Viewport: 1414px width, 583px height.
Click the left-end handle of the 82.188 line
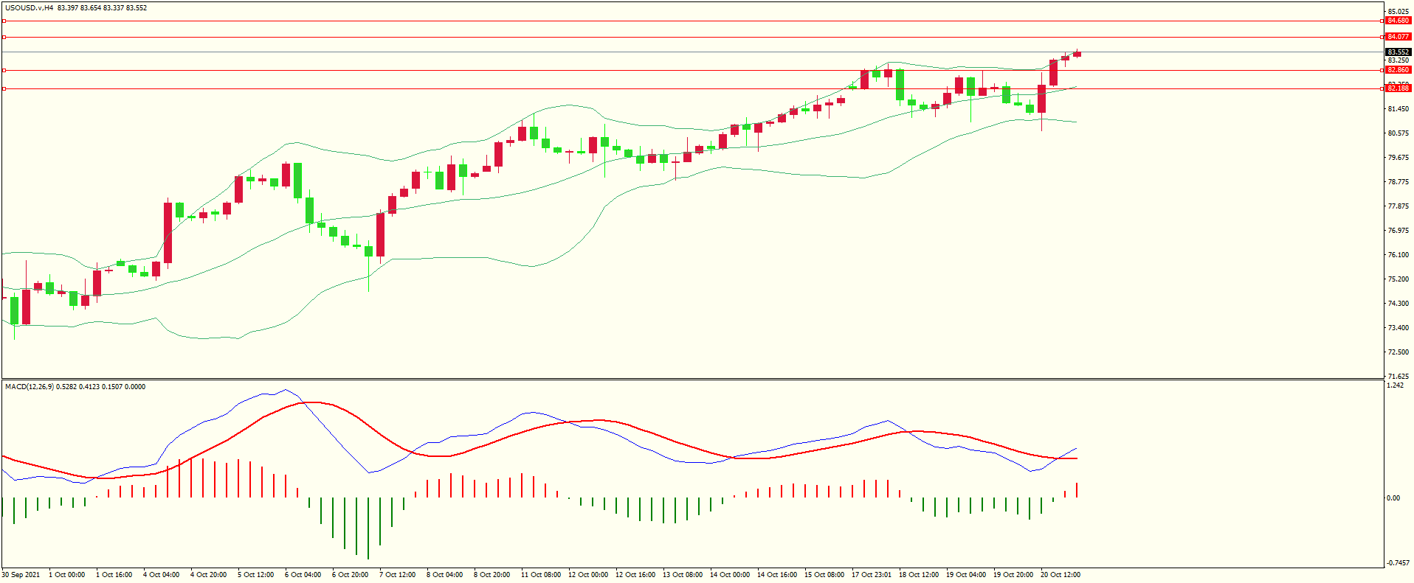pyautogui.click(x=4, y=88)
